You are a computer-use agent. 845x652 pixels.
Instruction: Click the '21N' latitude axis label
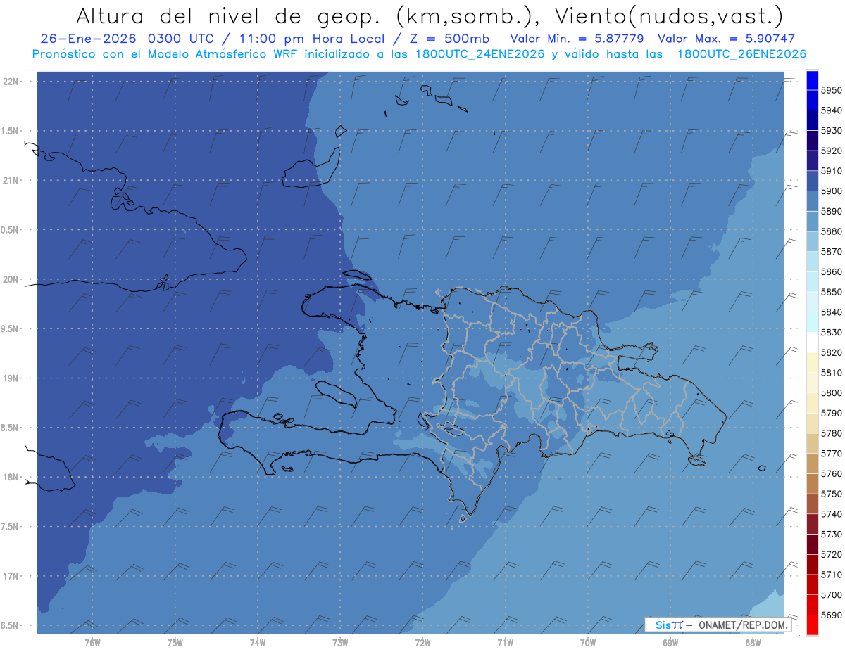[x=11, y=181]
